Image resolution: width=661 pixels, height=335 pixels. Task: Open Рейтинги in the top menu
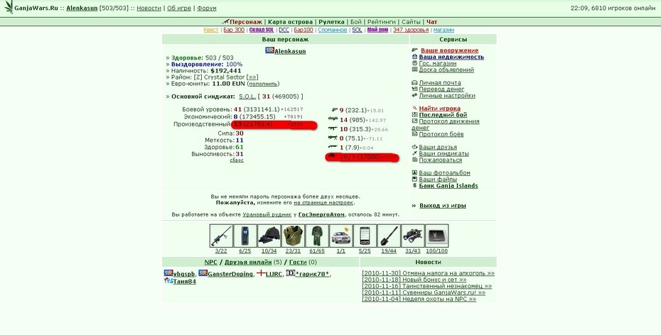coord(382,22)
